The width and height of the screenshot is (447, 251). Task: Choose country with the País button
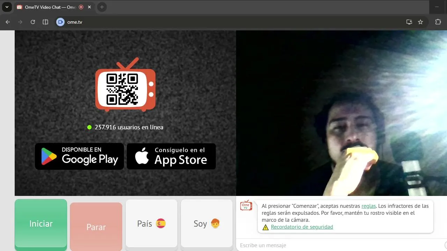coord(152,223)
